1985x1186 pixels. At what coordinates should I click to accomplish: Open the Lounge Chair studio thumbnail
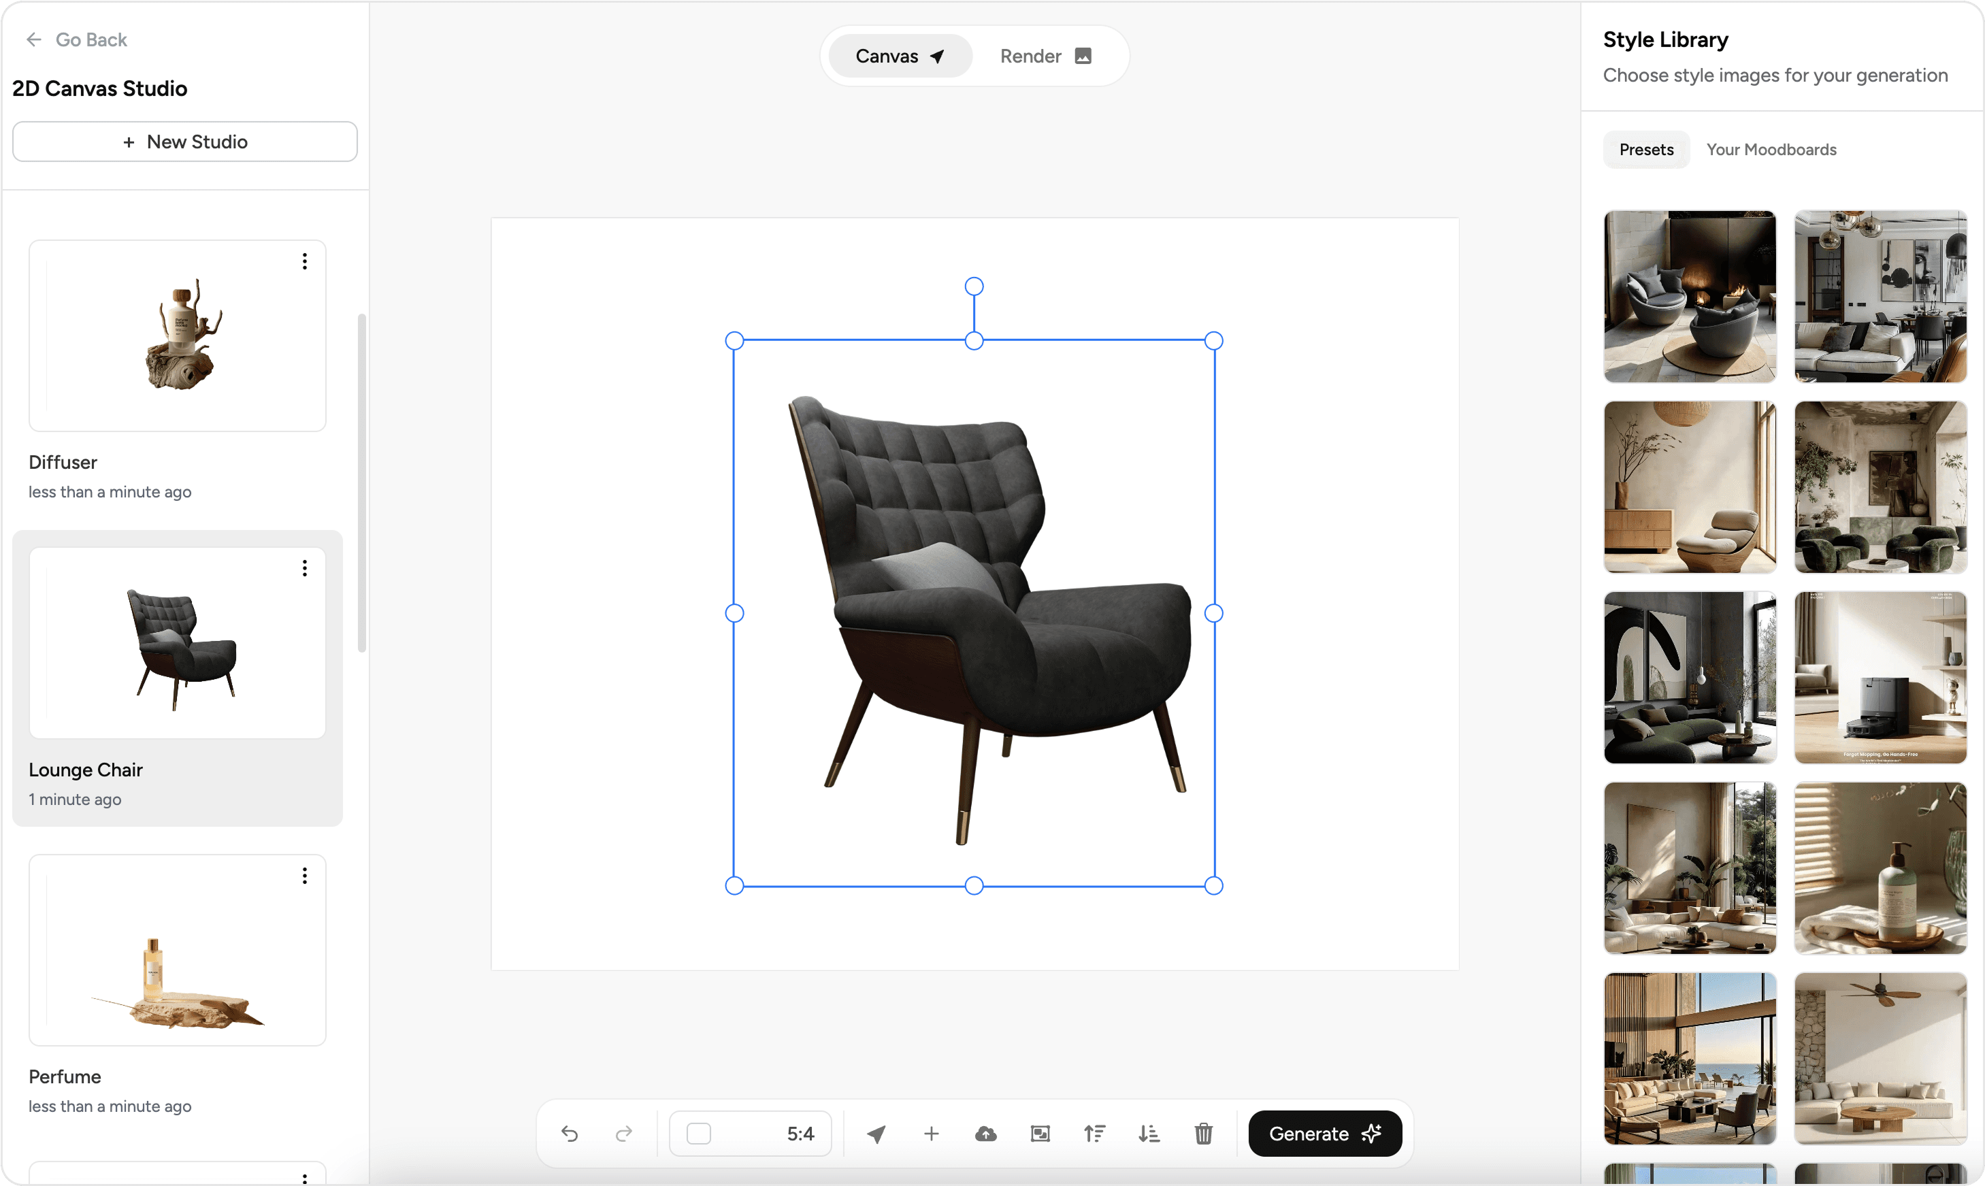pyautogui.click(x=178, y=642)
